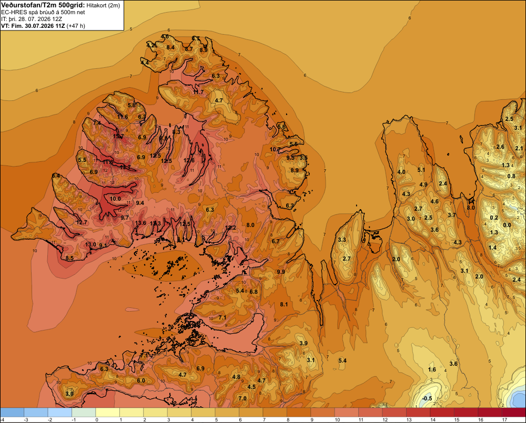This screenshot has width=526, height=423.
Task: Click the legend swatch between 0 and 1
Action: pyautogui.click(x=108, y=412)
